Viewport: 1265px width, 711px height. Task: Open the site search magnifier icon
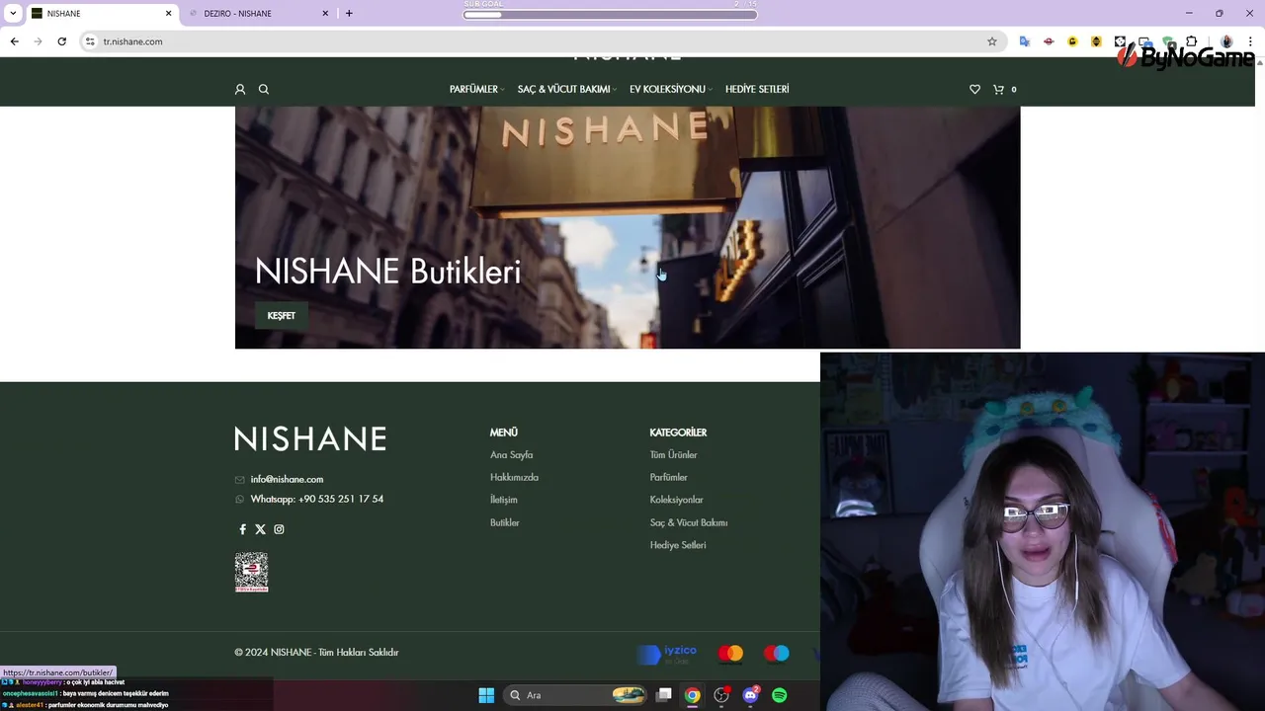[x=264, y=89]
